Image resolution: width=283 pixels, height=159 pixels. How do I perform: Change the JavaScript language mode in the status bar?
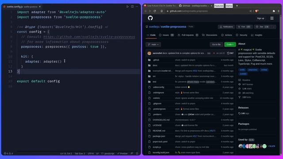click(x=108, y=154)
